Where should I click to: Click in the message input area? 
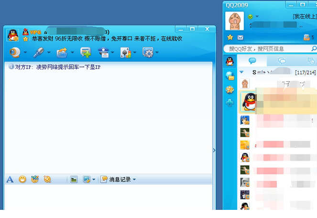pos(109,197)
